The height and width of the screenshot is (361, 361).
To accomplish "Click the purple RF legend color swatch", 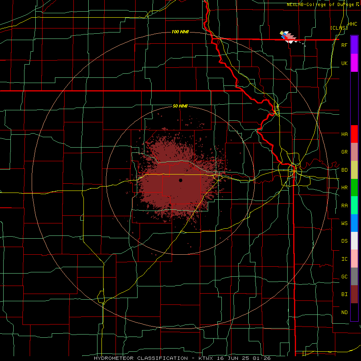I will coord(354,45).
